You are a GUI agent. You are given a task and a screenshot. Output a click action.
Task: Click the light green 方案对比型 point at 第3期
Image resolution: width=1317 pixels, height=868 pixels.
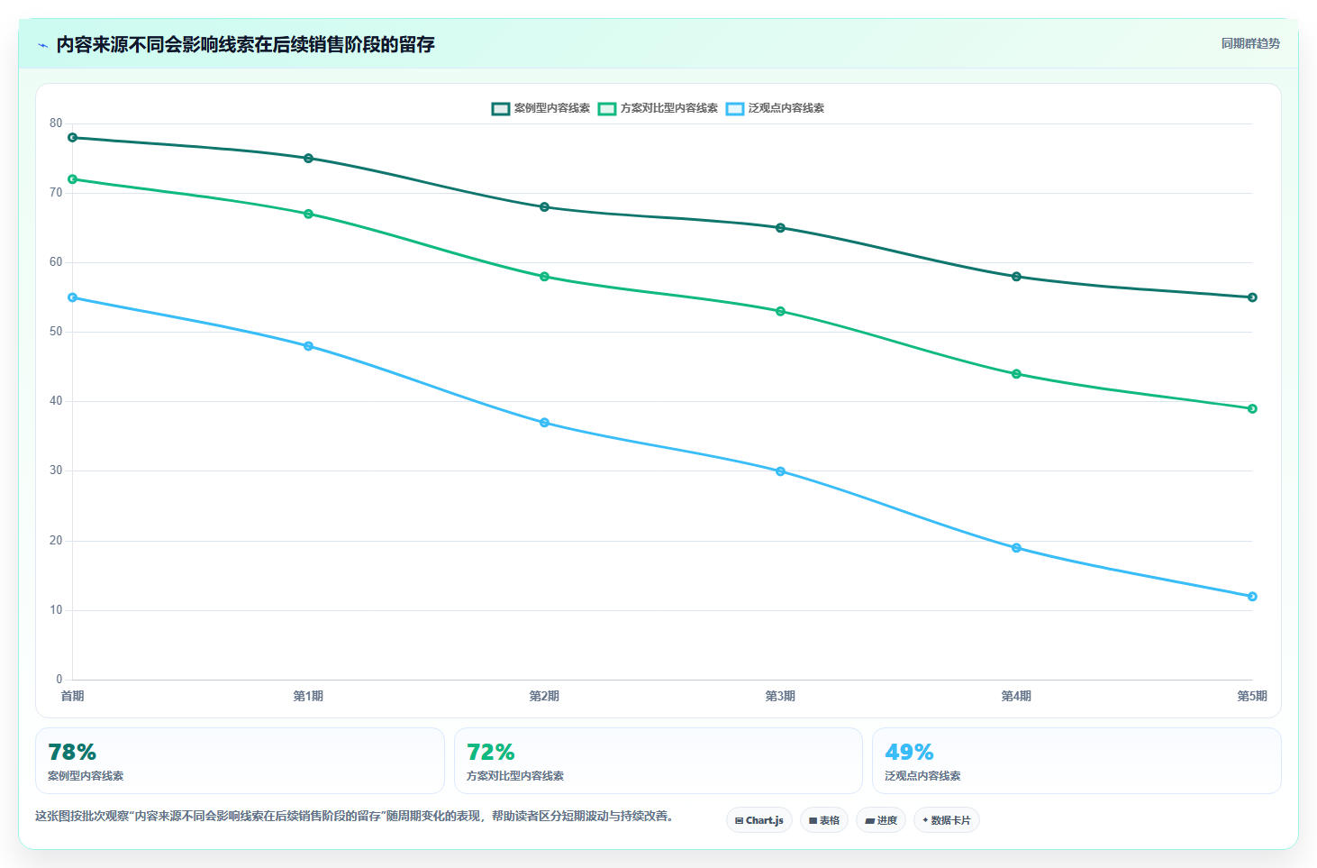780,312
